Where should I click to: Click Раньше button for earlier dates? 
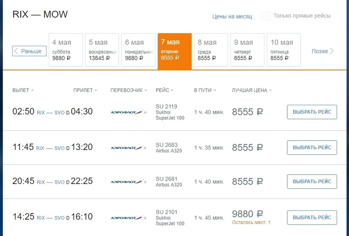click(29, 51)
